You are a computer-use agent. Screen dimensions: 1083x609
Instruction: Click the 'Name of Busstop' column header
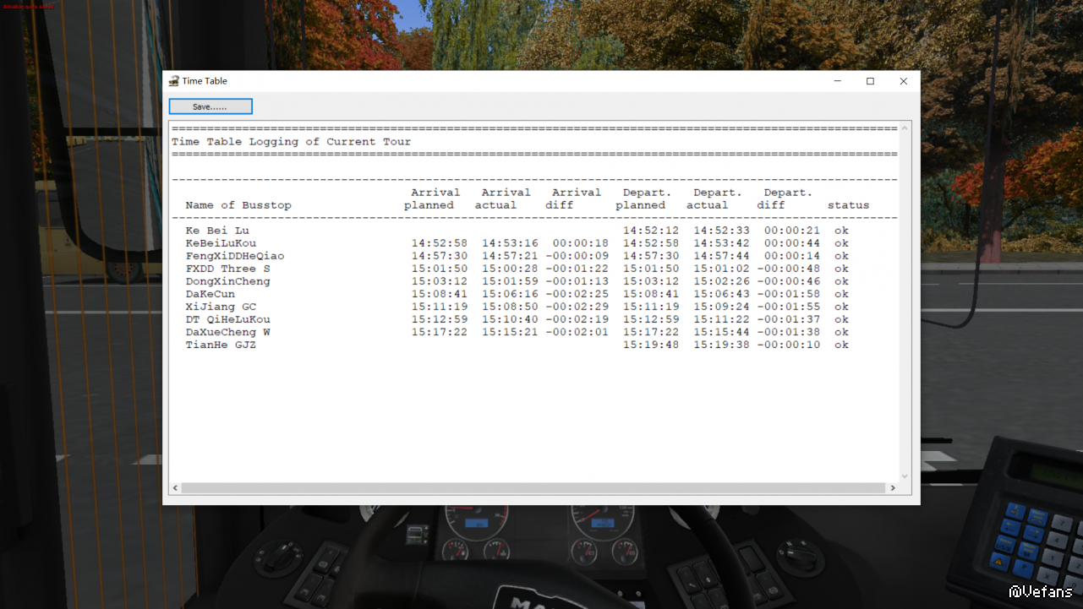pos(238,205)
